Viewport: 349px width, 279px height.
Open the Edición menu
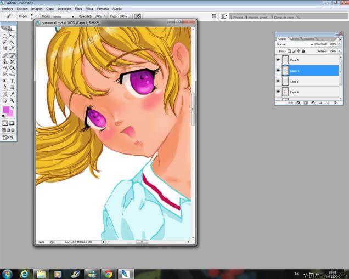tap(22, 9)
